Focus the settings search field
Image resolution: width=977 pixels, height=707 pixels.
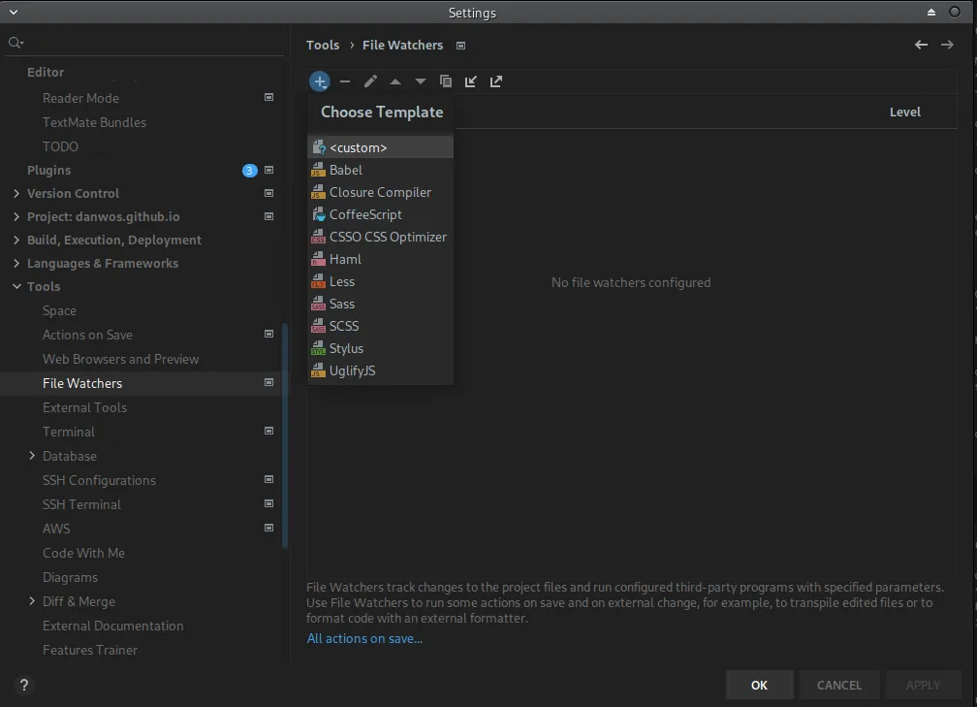pos(144,43)
